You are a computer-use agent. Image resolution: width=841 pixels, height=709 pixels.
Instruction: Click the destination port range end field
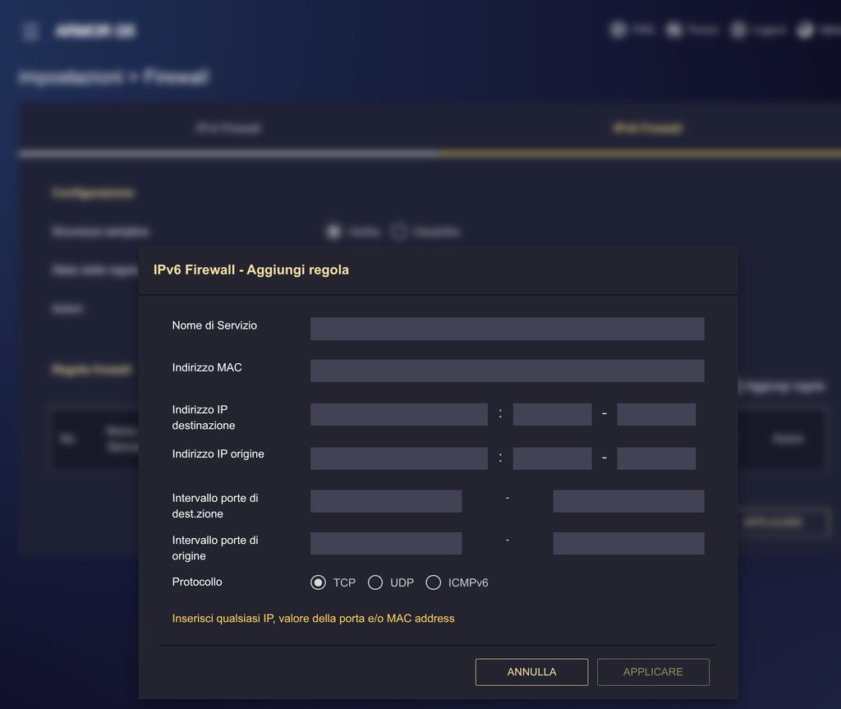628,501
